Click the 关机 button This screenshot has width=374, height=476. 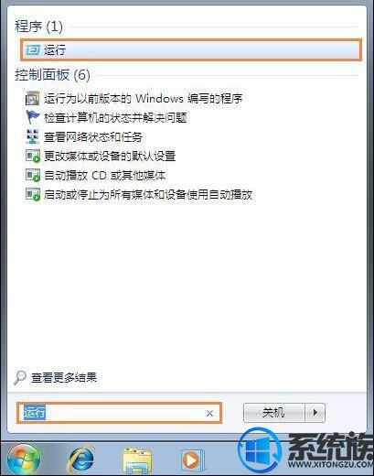tap(274, 413)
